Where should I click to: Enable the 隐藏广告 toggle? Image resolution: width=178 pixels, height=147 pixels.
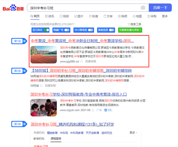[x=67, y=30]
